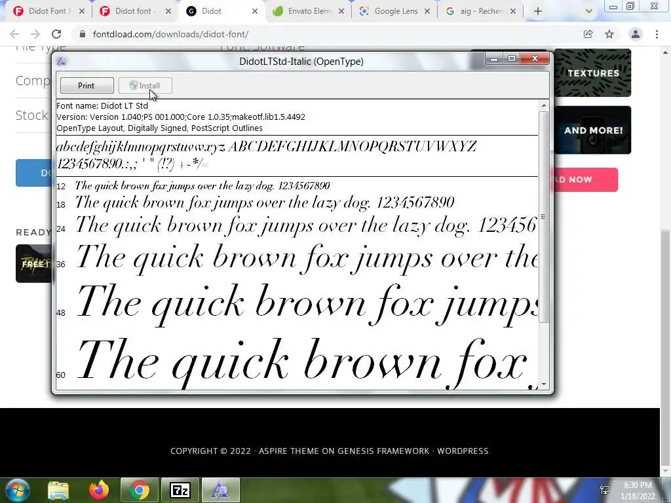Close the Envato Elements tab

pos(341,11)
